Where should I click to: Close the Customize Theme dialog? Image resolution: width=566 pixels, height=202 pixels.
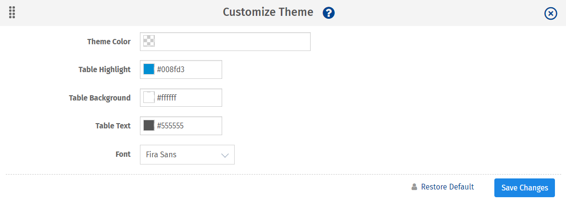point(551,13)
